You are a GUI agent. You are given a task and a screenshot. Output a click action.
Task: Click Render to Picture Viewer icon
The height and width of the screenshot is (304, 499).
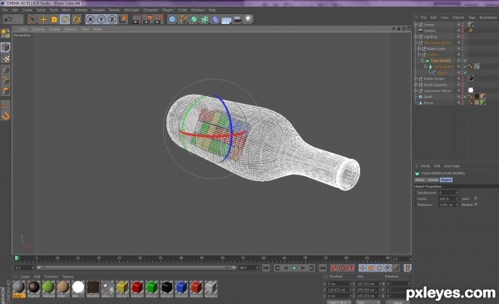147,20
